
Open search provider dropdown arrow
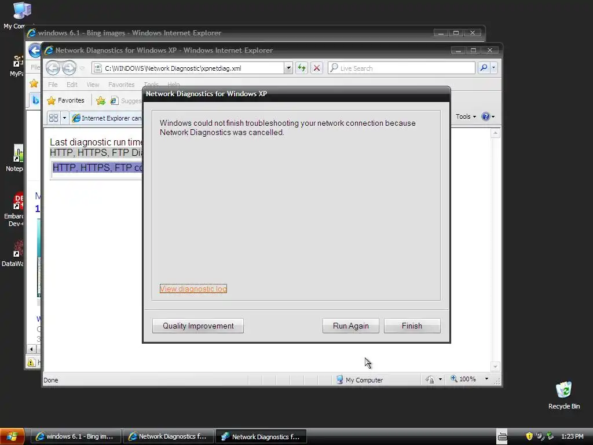click(x=493, y=68)
